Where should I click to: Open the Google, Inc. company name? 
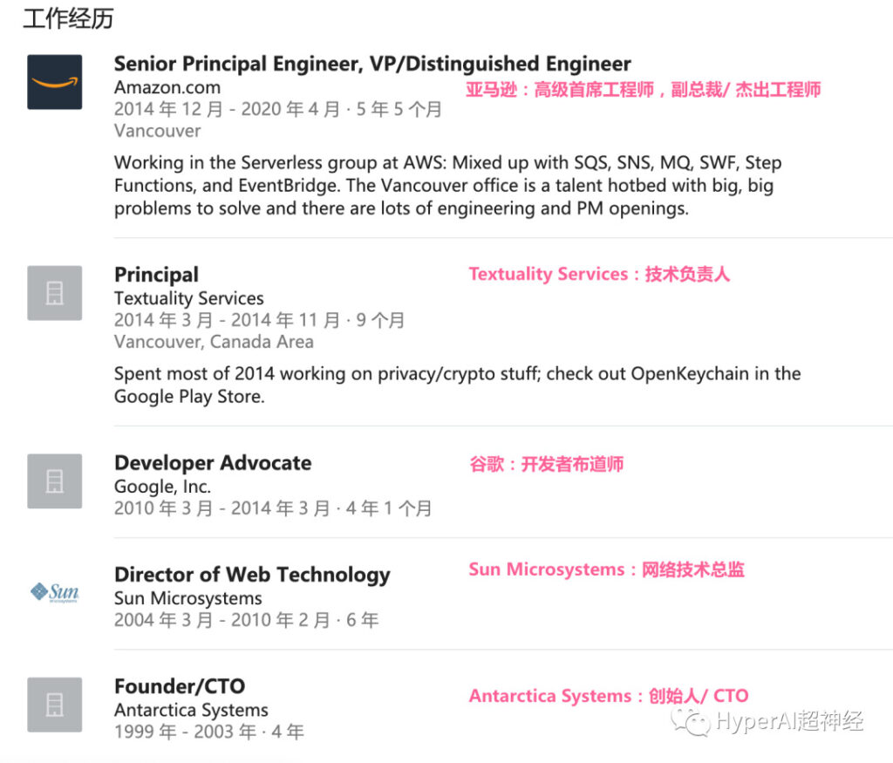pyautogui.click(x=163, y=487)
